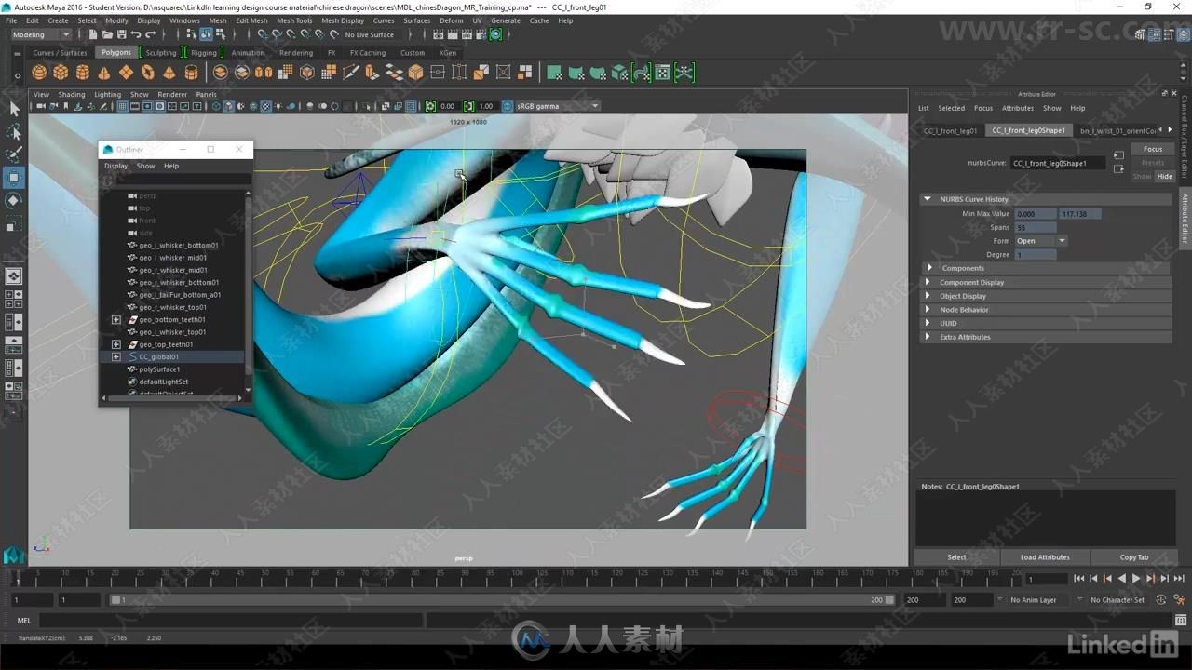Activate the Scale tool in the toolbox

pos(14,223)
